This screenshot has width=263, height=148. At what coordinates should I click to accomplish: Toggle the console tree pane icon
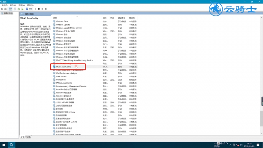[x=11, y=9]
